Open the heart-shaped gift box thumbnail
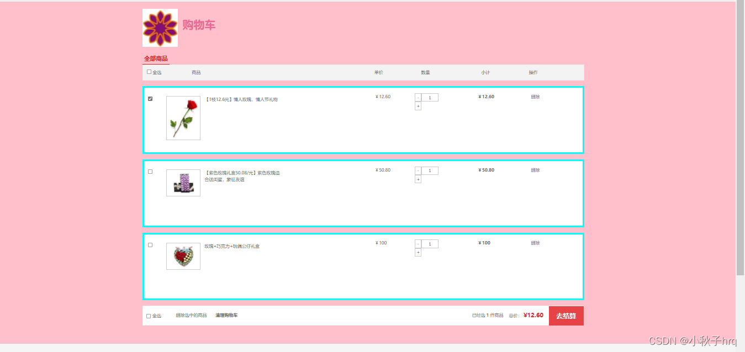The width and height of the screenshot is (745, 352). coord(183,256)
